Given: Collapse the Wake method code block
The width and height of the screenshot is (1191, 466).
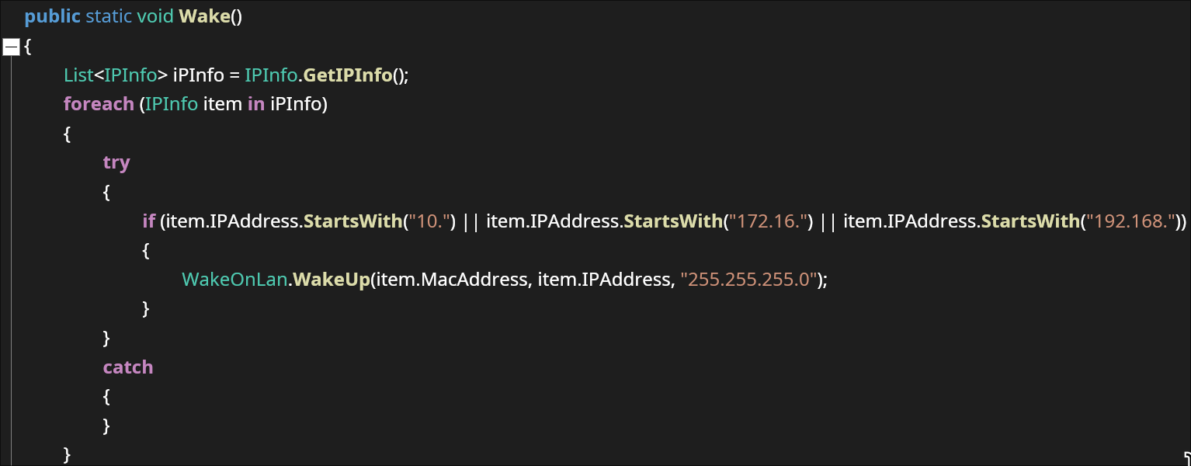Looking at the screenshot, I should click(x=11, y=47).
